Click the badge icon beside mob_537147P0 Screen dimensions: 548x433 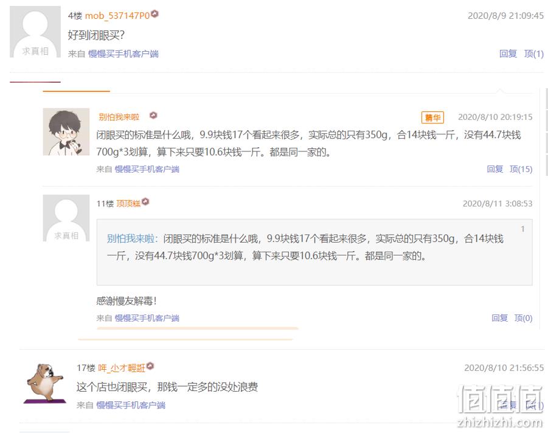pos(155,14)
